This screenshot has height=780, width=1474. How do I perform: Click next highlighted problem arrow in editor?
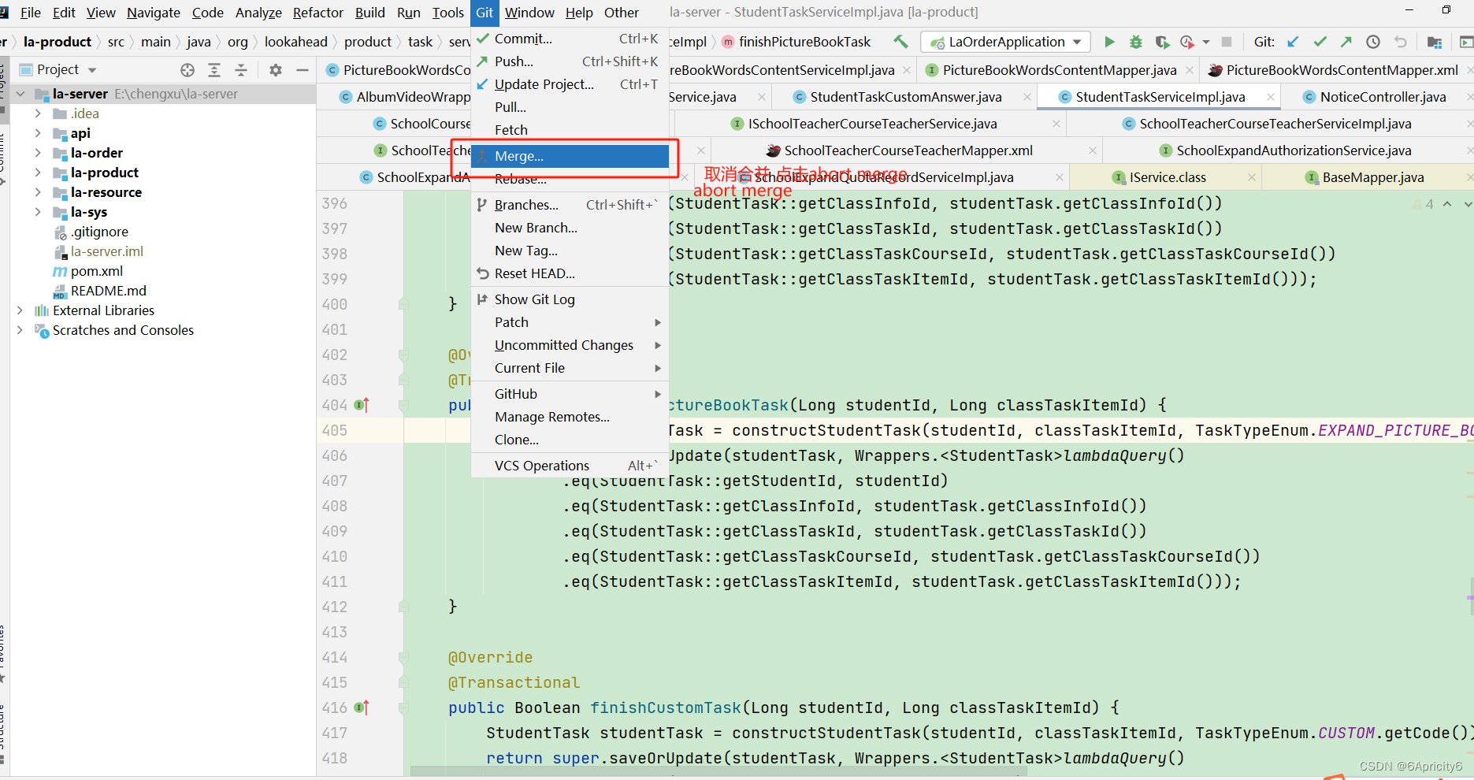[x=1467, y=203]
